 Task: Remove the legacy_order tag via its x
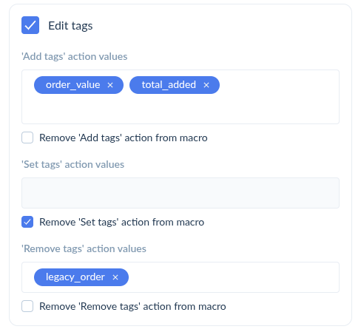click(x=115, y=277)
